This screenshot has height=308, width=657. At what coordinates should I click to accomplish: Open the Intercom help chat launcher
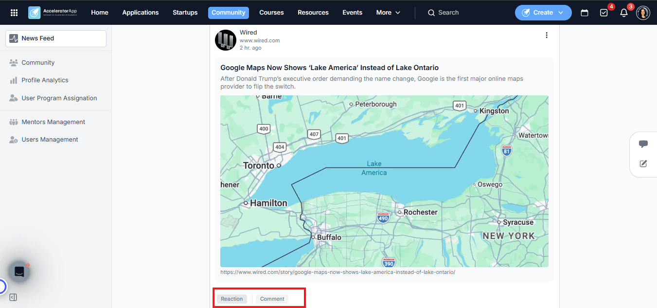19,272
